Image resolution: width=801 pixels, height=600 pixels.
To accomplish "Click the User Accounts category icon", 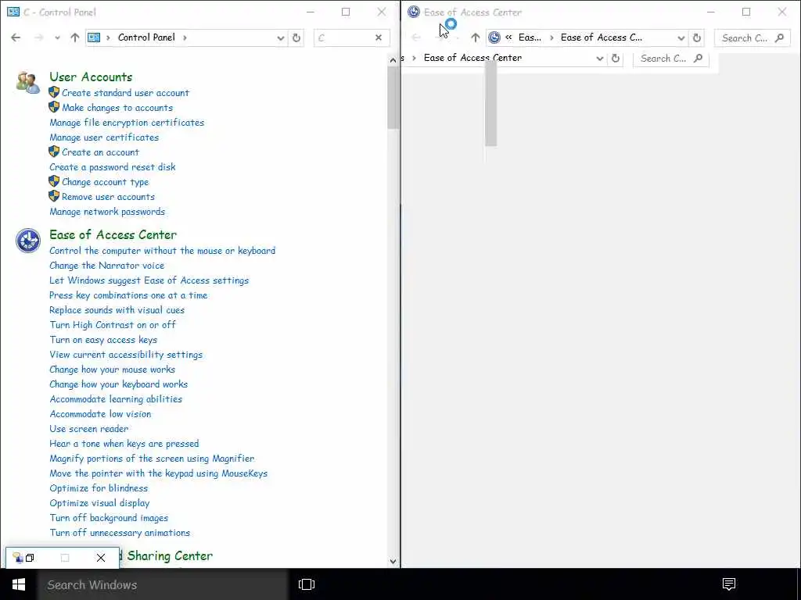I will click(x=27, y=83).
